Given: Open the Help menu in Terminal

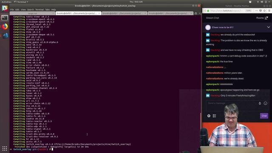Looking at the screenshot, I should [x=54, y=9].
